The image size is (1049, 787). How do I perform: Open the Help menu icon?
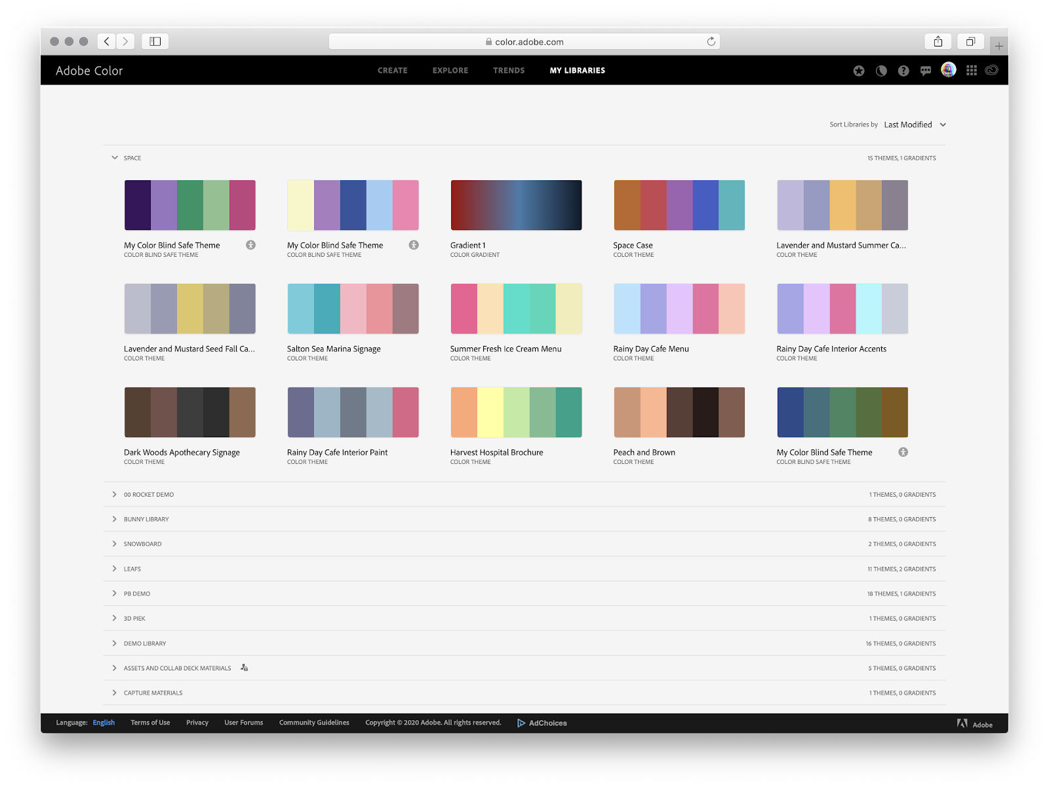click(x=903, y=70)
